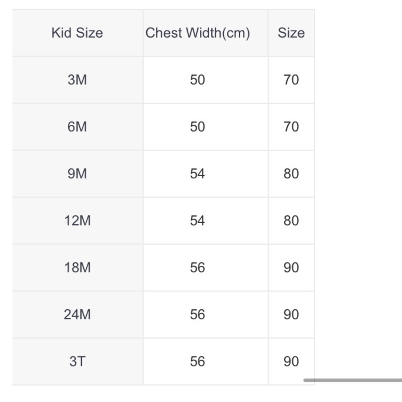Click size 90 in the 24M row
Image resolution: width=402 pixels, height=402 pixels.
pos(291,315)
